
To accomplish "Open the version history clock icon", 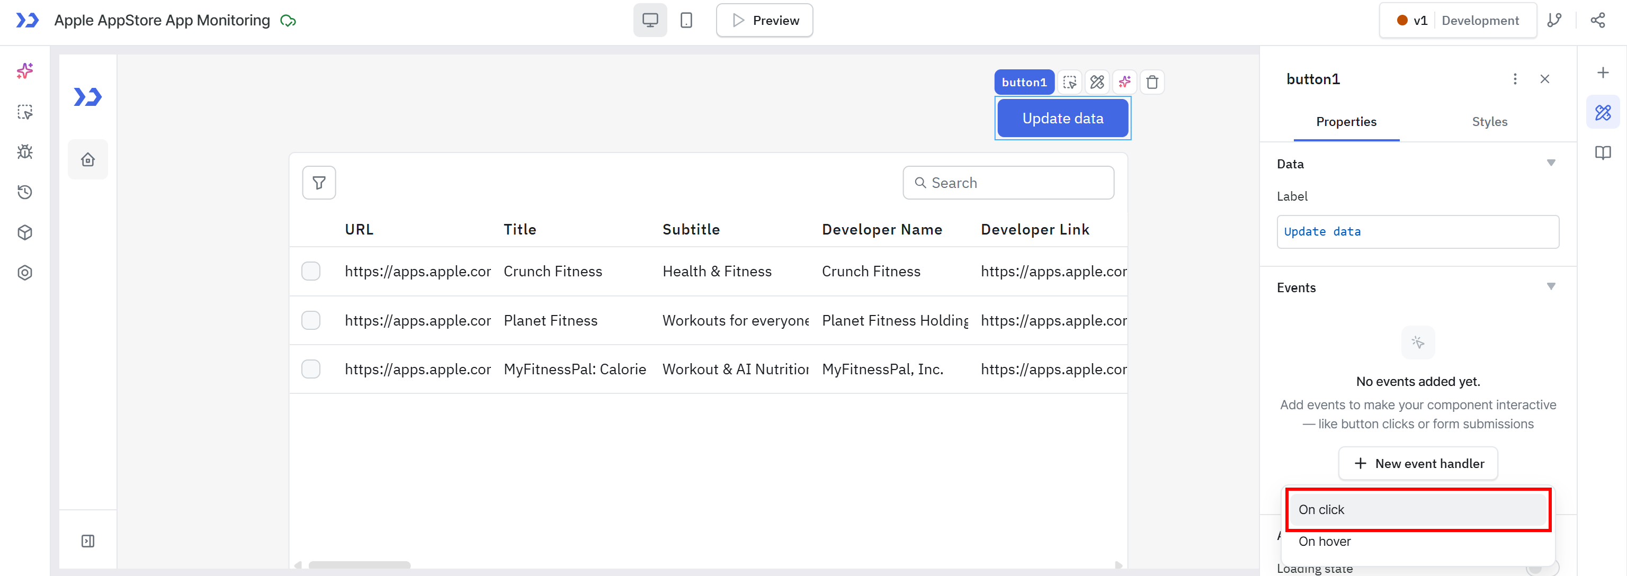I will (25, 192).
